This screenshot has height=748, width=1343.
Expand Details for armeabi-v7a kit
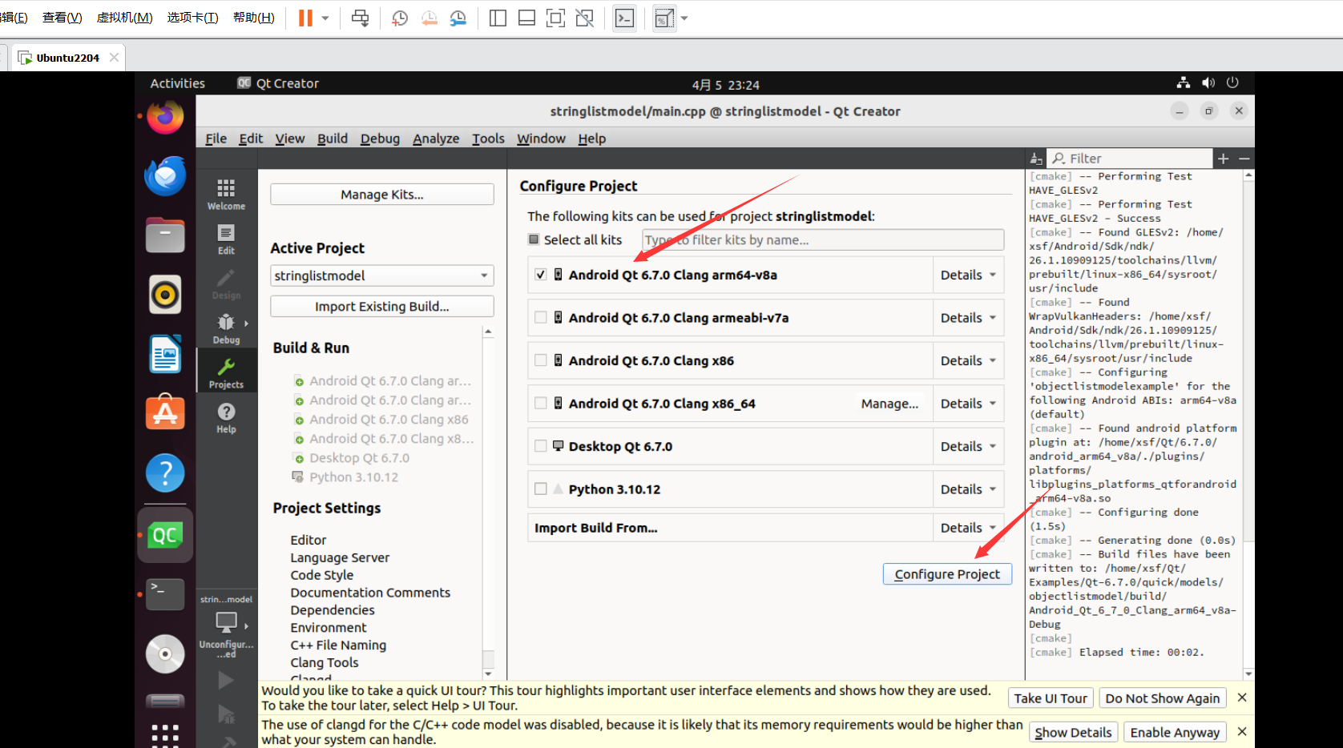(x=968, y=318)
